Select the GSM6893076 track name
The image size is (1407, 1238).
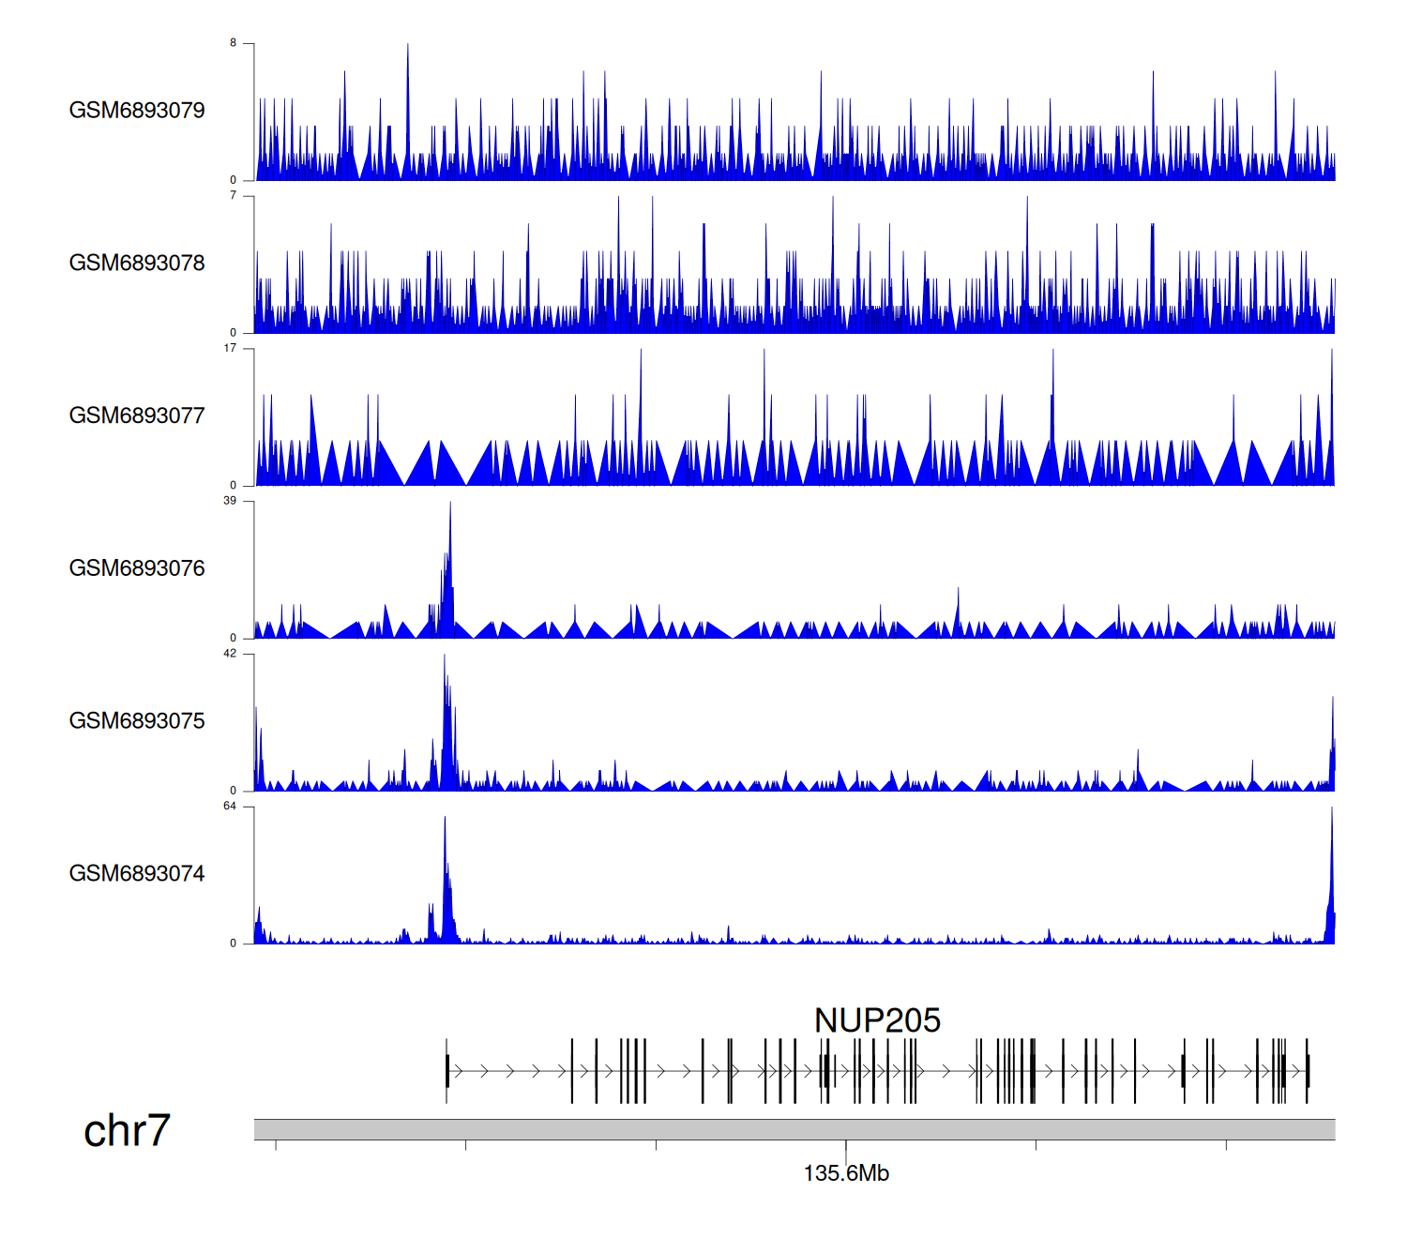tap(137, 568)
